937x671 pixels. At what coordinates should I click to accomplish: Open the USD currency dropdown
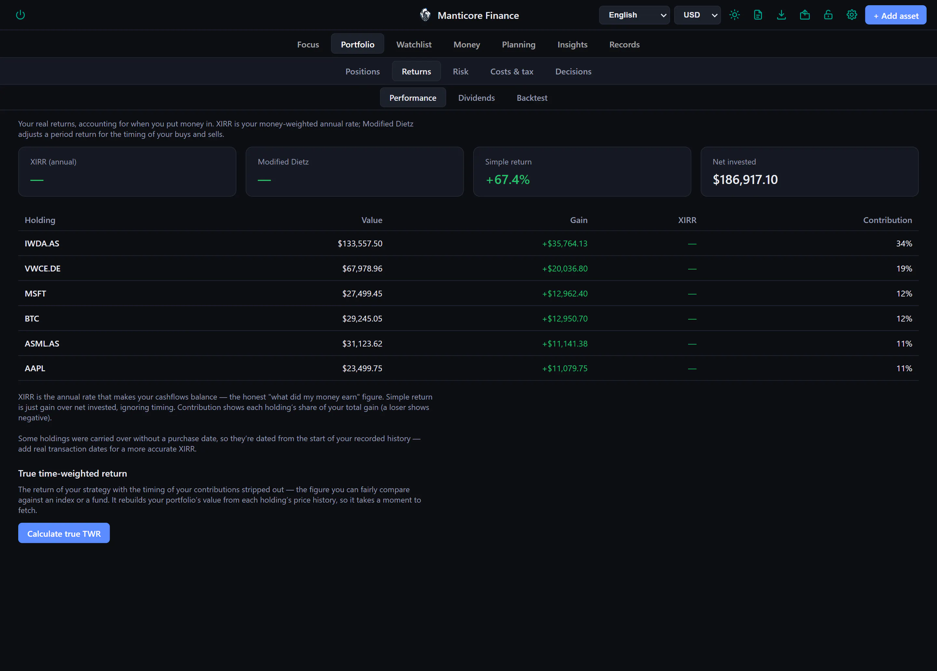(697, 15)
